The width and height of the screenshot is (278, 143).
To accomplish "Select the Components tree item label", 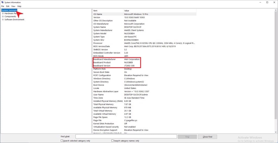I will coord(10,16).
